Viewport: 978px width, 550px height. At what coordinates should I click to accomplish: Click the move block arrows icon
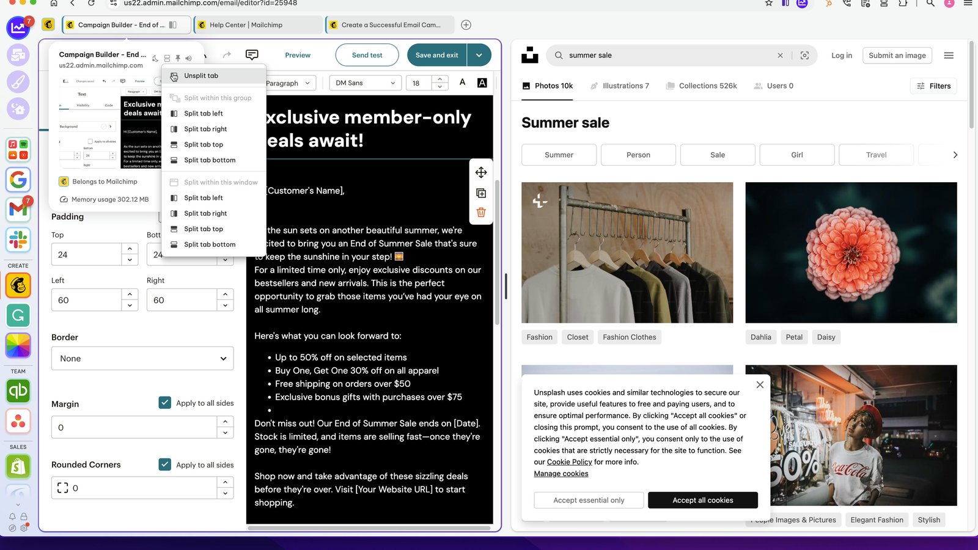point(481,172)
